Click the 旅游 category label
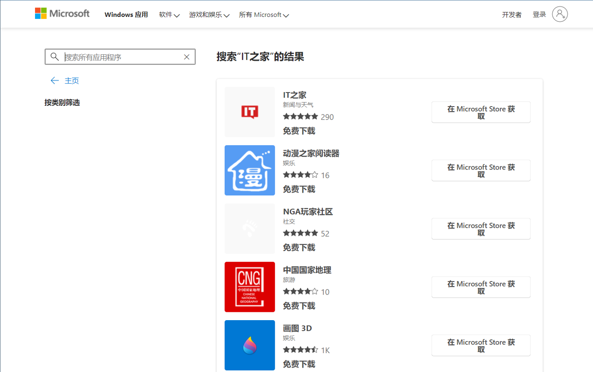This screenshot has height=372, width=593. 289,280
